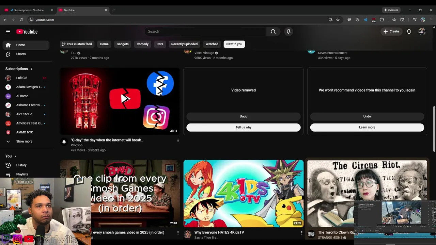This screenshot has width=436, height=245.
Task: Close the Subscriptions - YouTube browser tab
Action: pyautogui.click(x=51, y=10)
